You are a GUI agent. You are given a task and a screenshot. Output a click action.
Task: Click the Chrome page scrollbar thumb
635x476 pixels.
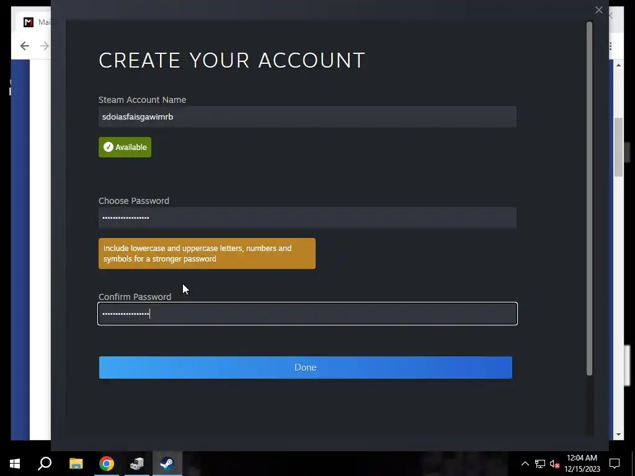tap(618, 147)
